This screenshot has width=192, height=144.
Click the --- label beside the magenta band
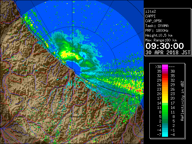(172, 67)
